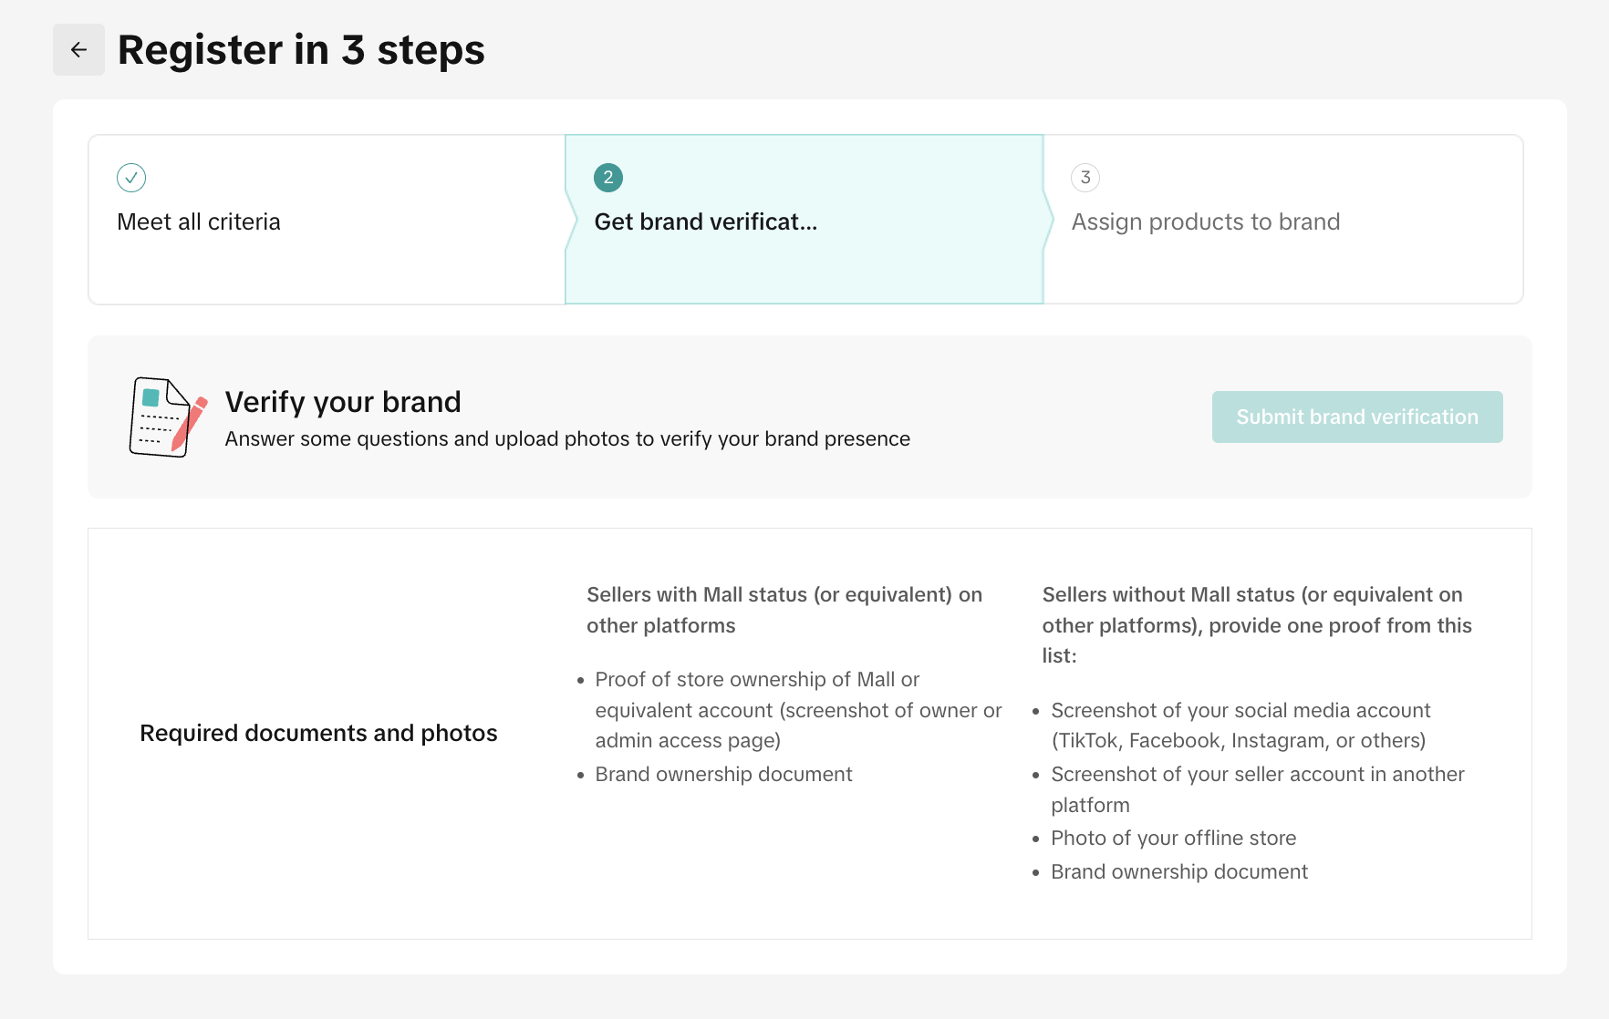1609x1019 pixels.
Task: Click the "Verify your brand" heading
Action: 343,402
